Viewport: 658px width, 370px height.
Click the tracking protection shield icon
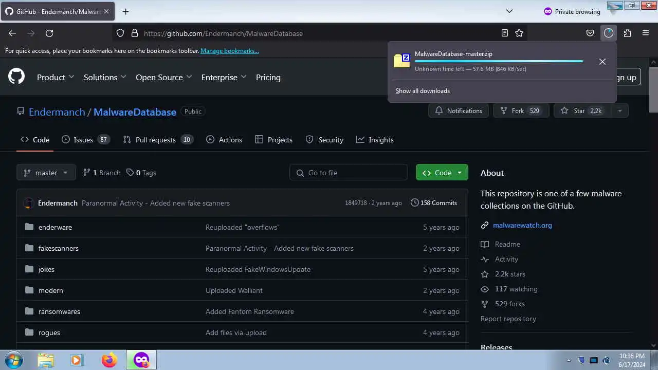(x=120, y=33)
